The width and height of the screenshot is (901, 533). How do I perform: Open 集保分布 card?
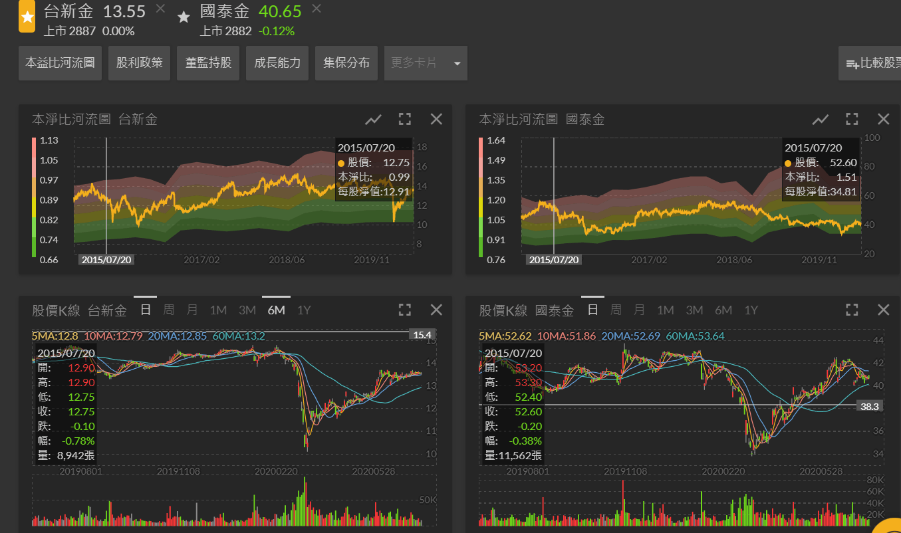coord(346,63)
